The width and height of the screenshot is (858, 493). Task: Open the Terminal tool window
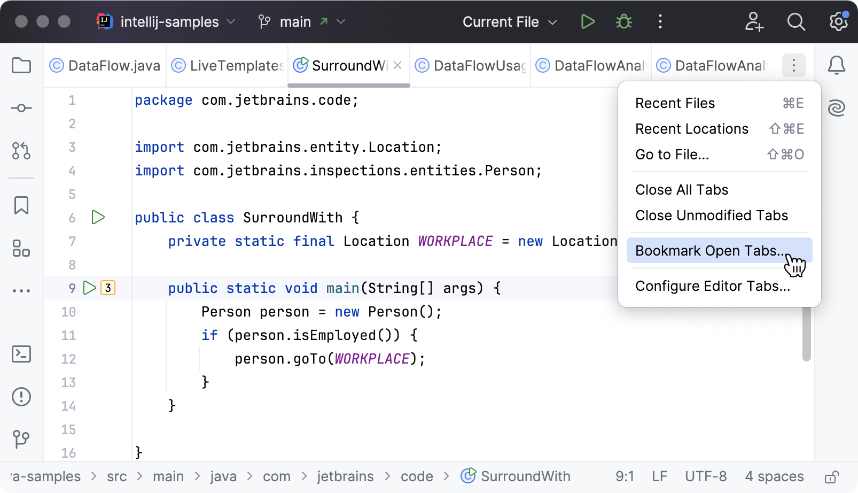21,354
